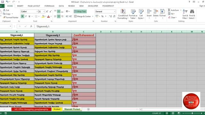205x115 pixels.
Task: Open the Calibri font name dropdown
Action: pyautogui.click(x=37, y=11)
